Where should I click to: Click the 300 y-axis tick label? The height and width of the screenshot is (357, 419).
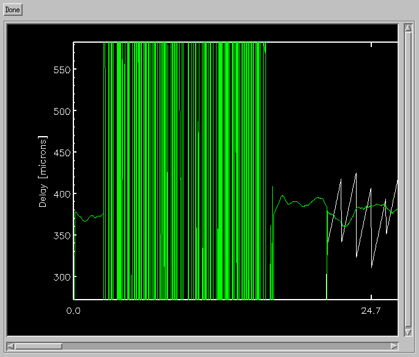(x=61, y=277)
